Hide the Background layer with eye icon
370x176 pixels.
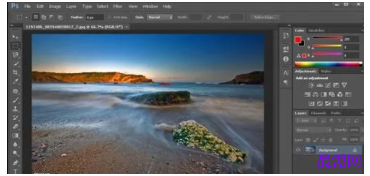click(298, 150)
